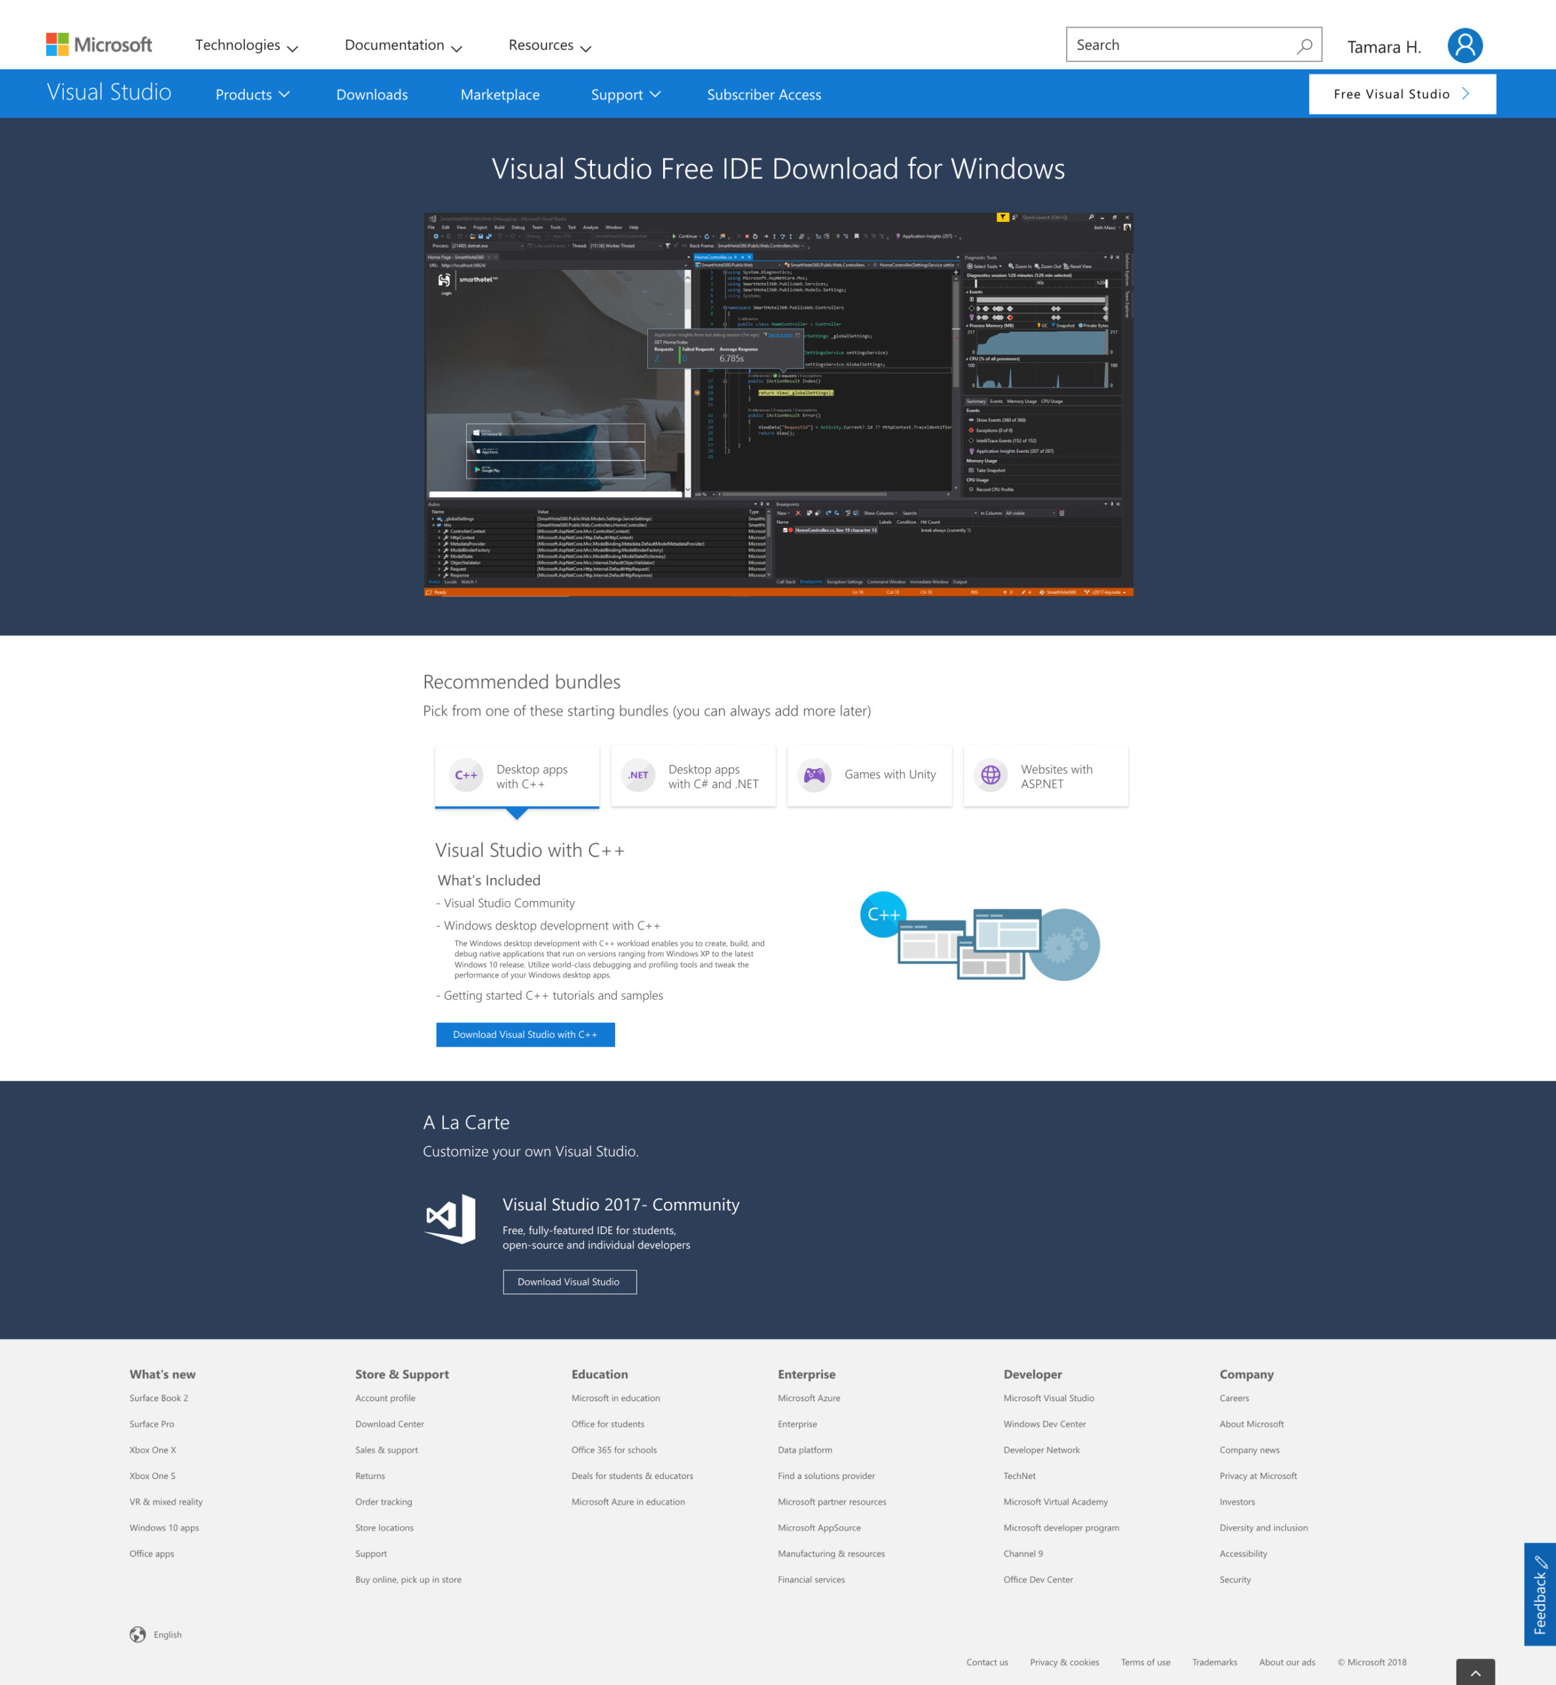Click Download Visual Studio button
This screenshot has width=1556, height=1685.
(569, 1282)
